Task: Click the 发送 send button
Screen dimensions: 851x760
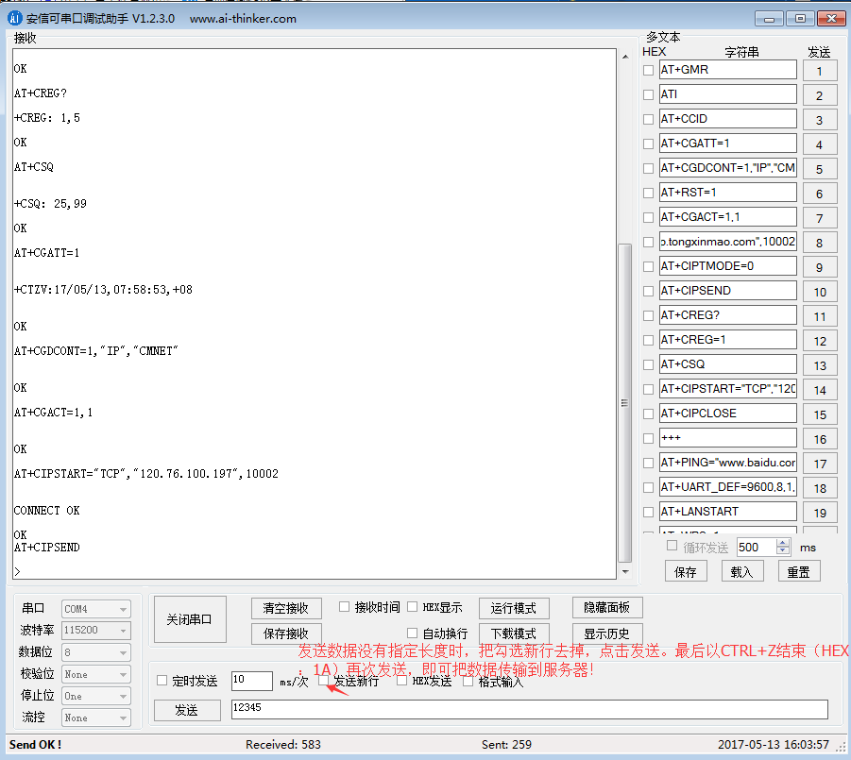Action: [x=187, y=710]
